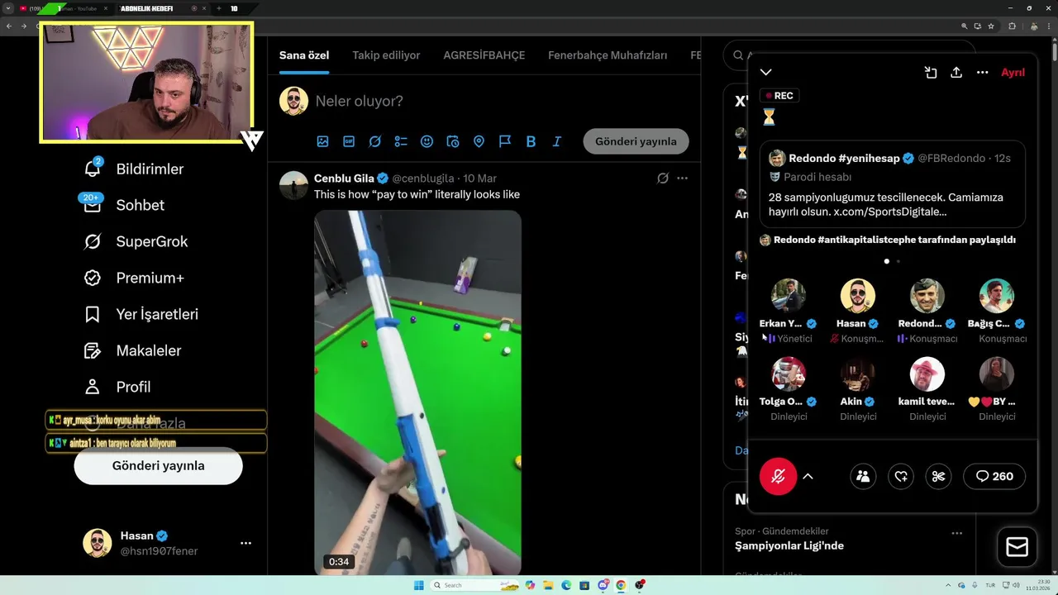Viewport: 1058px width, 595px height.
Task: Open the messages envelope button at bottom right
Action: pyautogui.click(x=1017, y=547)
